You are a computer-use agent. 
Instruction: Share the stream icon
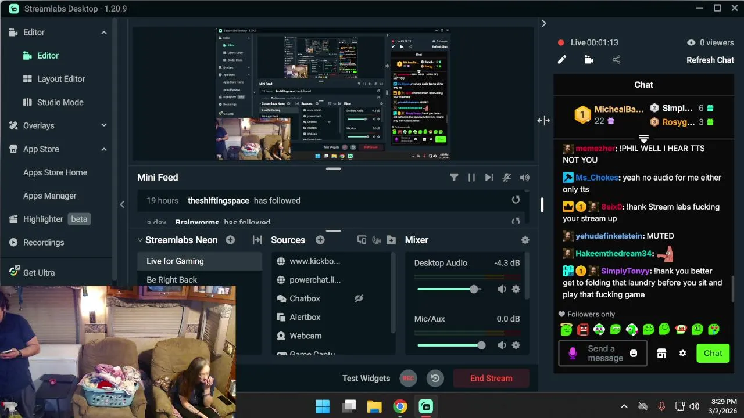(x=617, y=60)
